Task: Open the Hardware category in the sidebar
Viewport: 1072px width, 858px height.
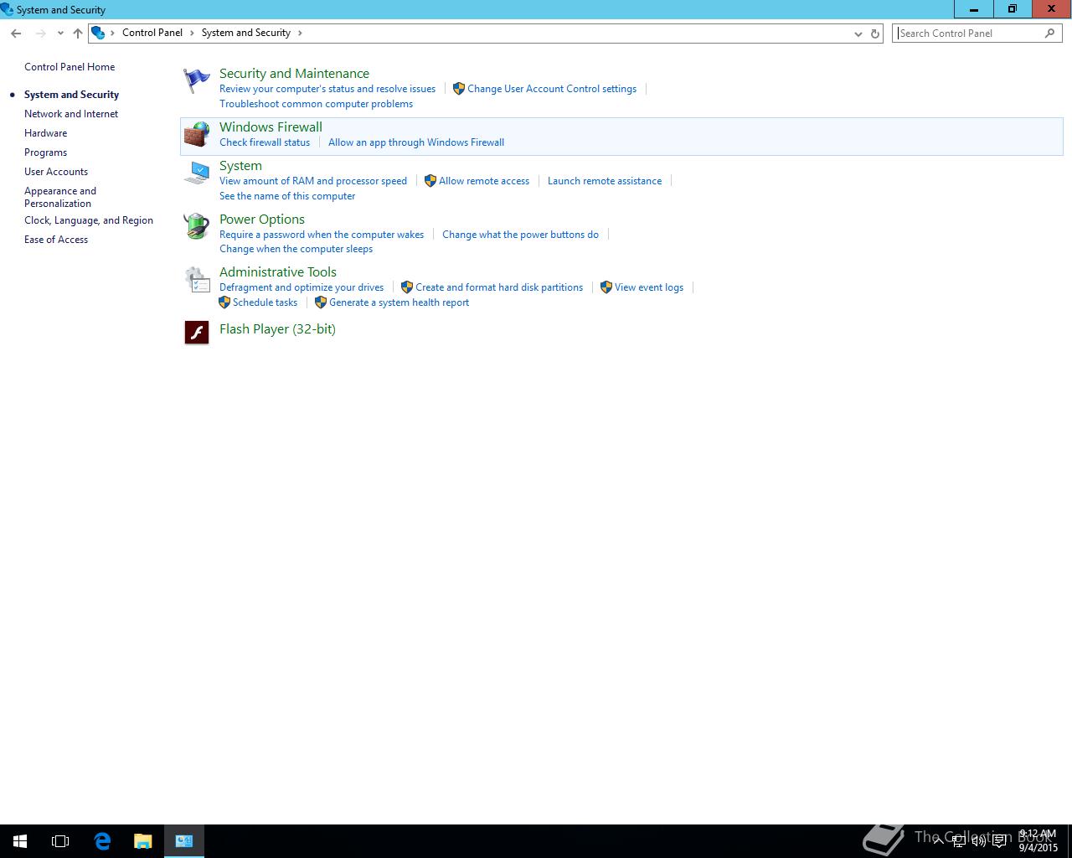Action: 45,133
